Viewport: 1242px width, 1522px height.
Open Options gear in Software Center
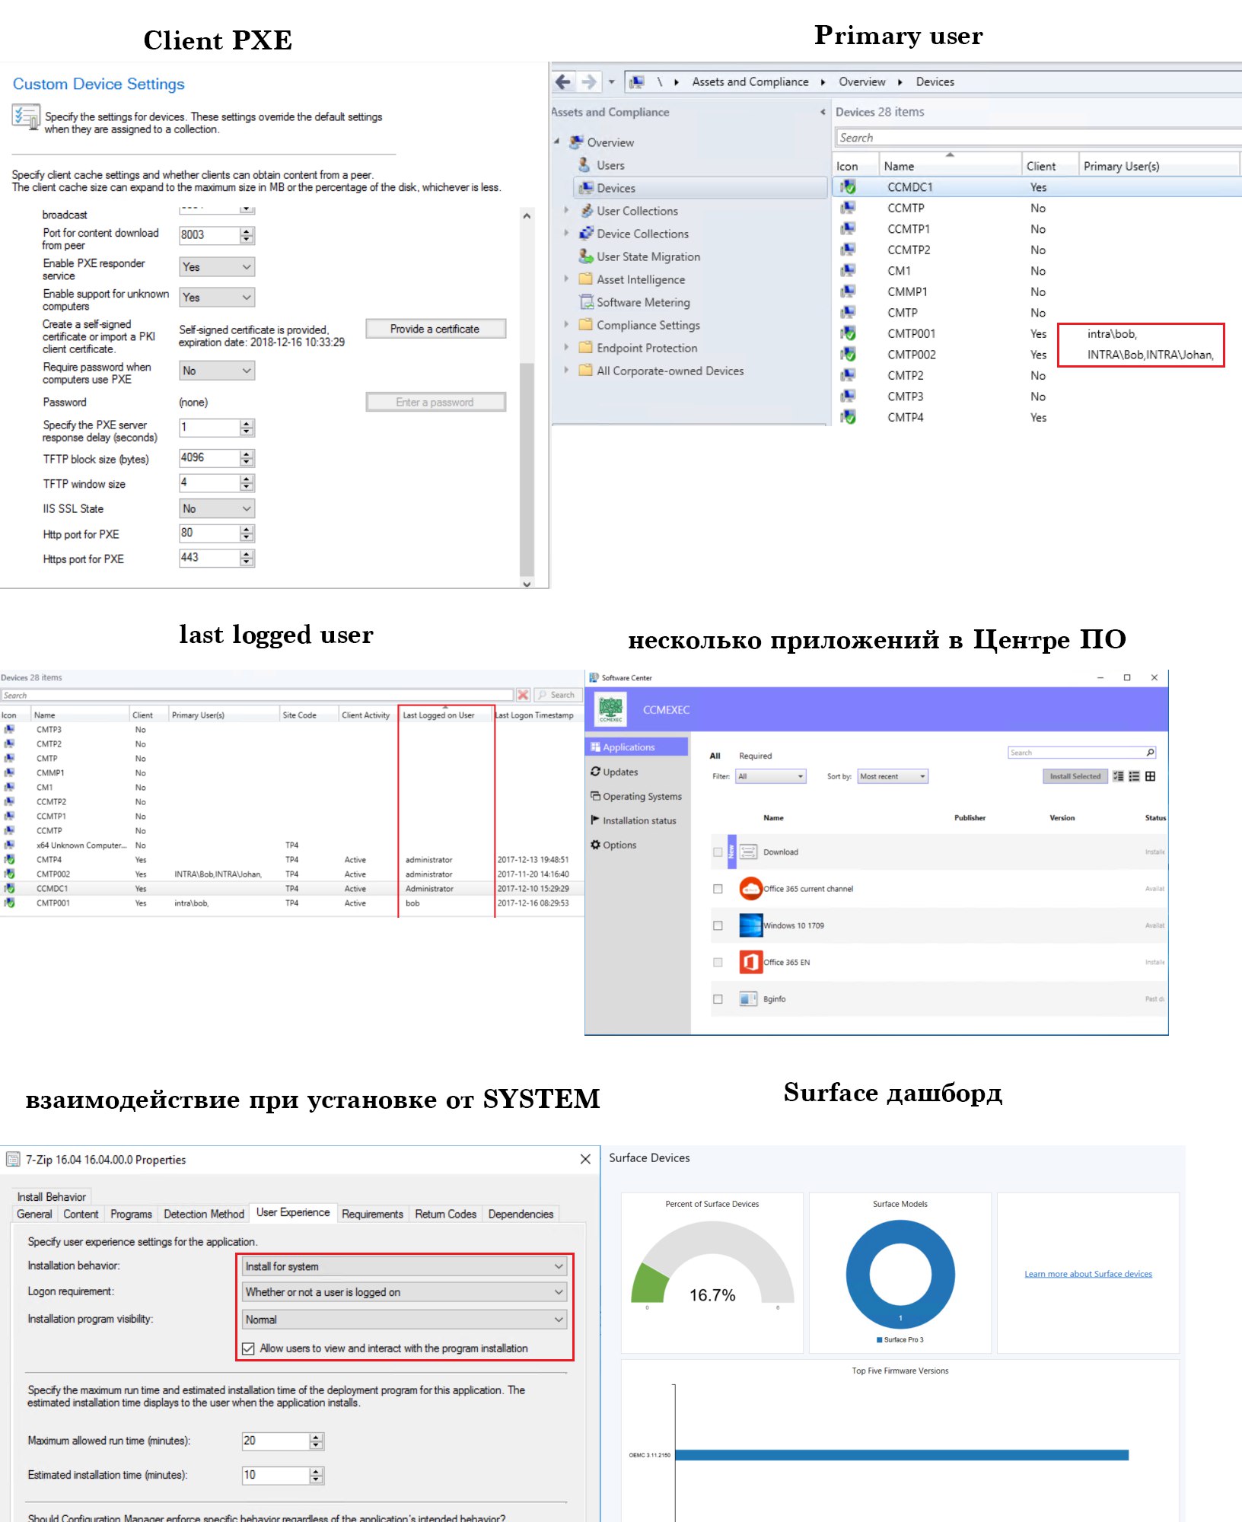(x=595, y=845)
